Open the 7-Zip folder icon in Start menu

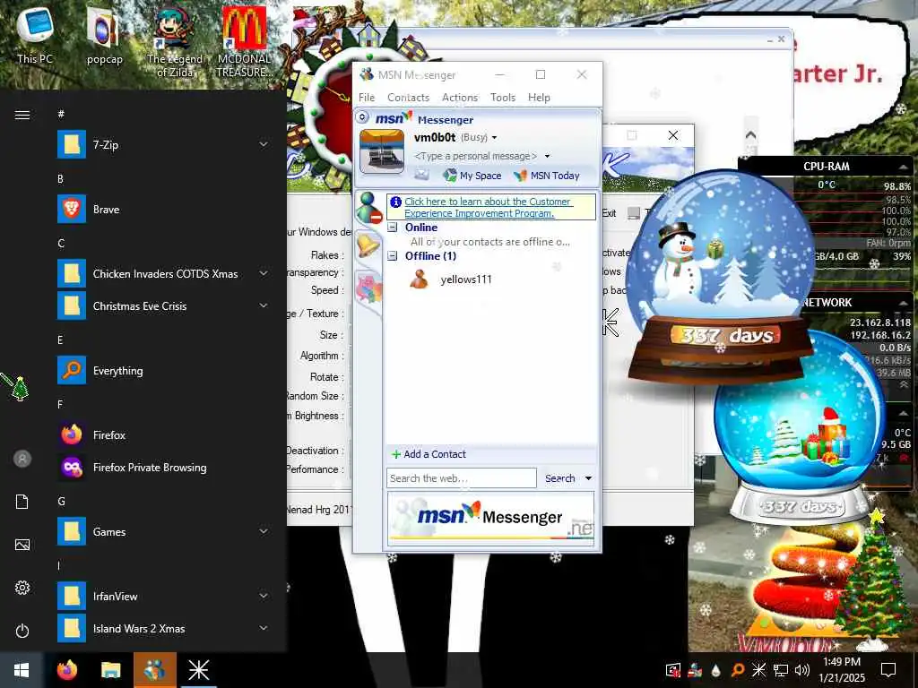72,144
